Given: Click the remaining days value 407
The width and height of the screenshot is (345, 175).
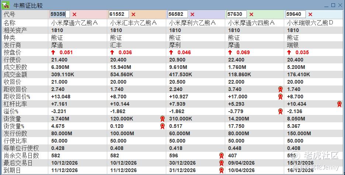Looking at the screenshot, I should 232,155.
